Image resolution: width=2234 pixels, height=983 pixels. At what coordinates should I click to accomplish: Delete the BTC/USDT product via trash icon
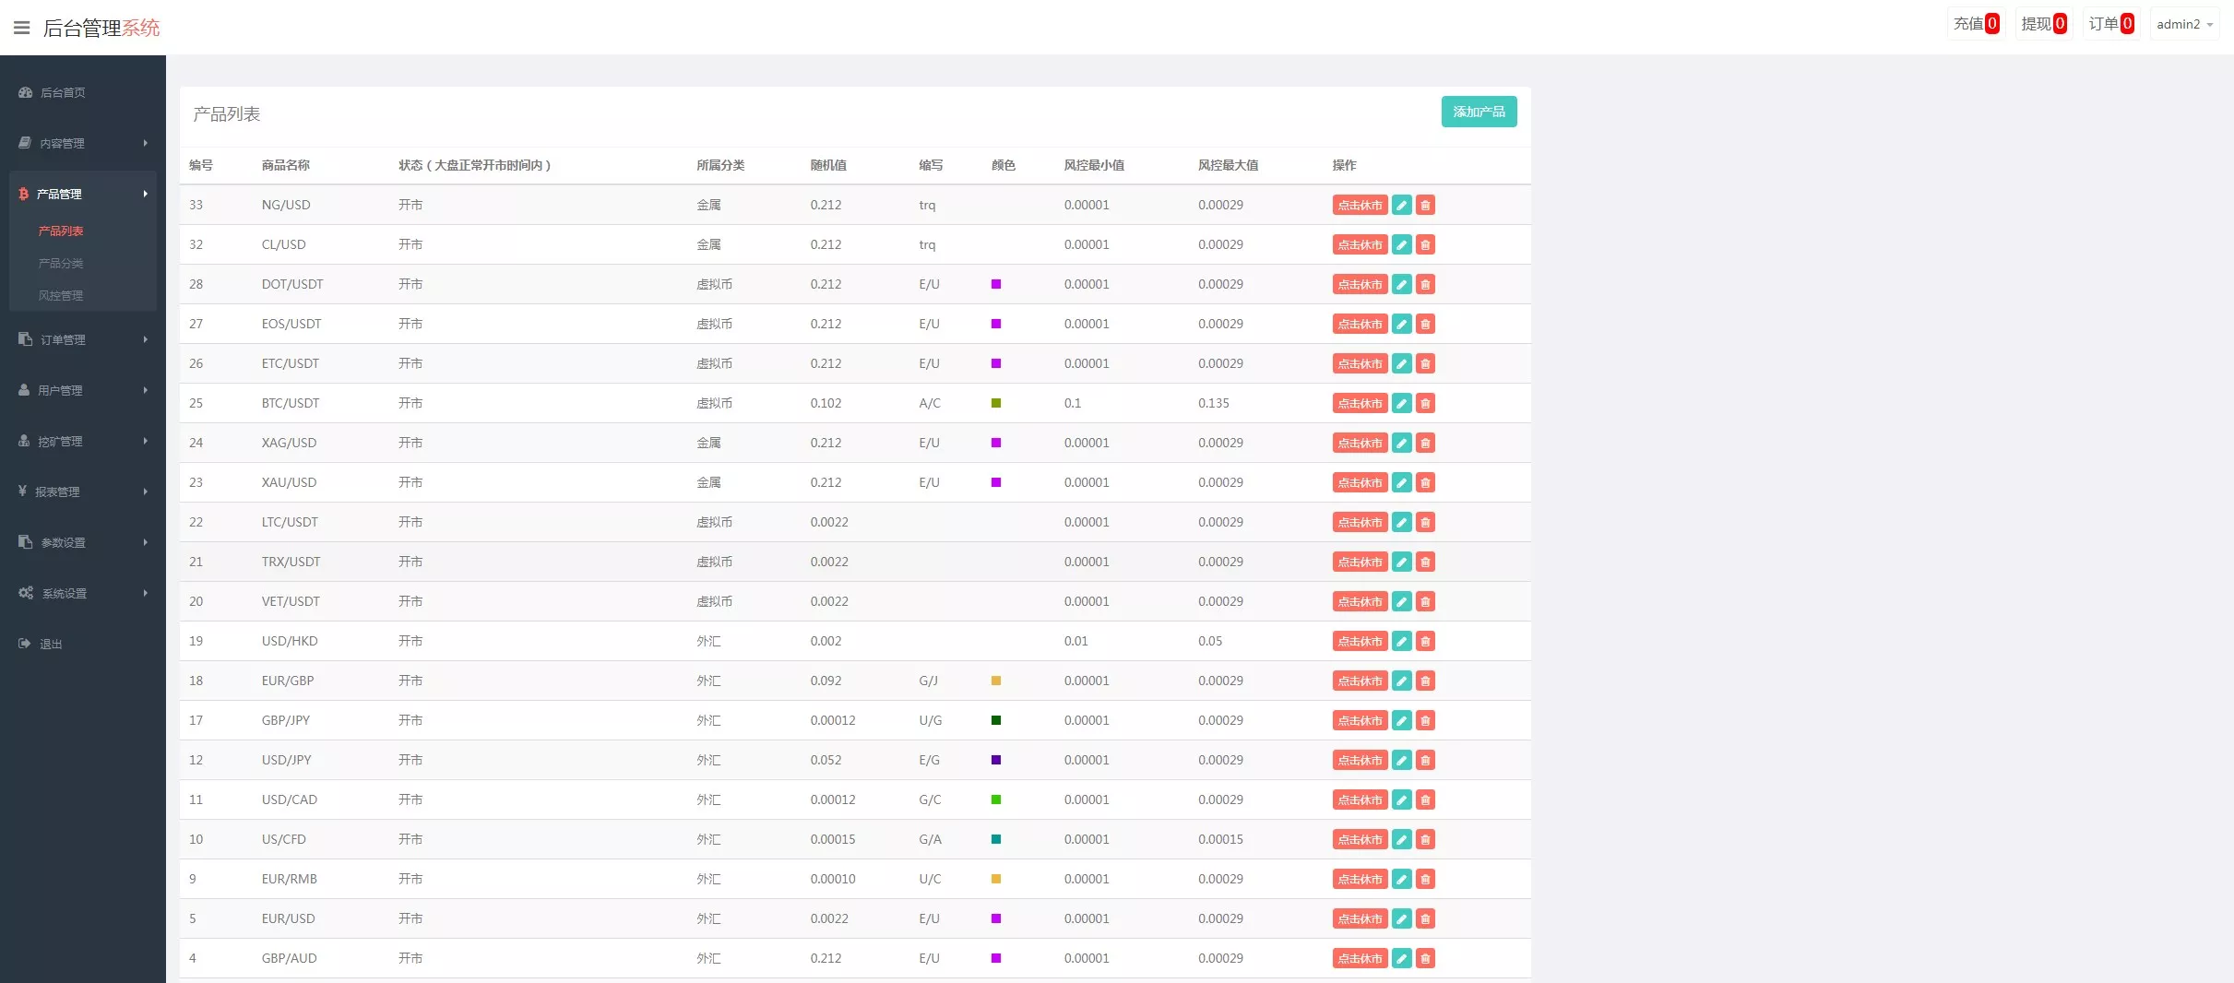(1425, 403)
